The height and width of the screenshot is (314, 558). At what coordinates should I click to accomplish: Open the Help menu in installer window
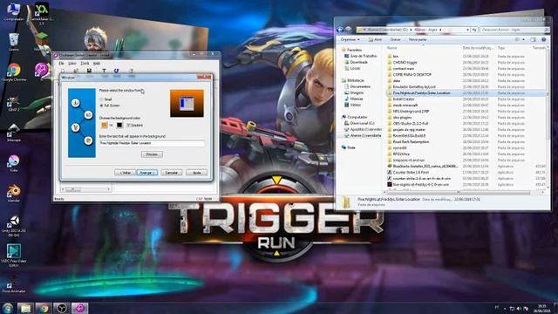(x=97, y=64)
